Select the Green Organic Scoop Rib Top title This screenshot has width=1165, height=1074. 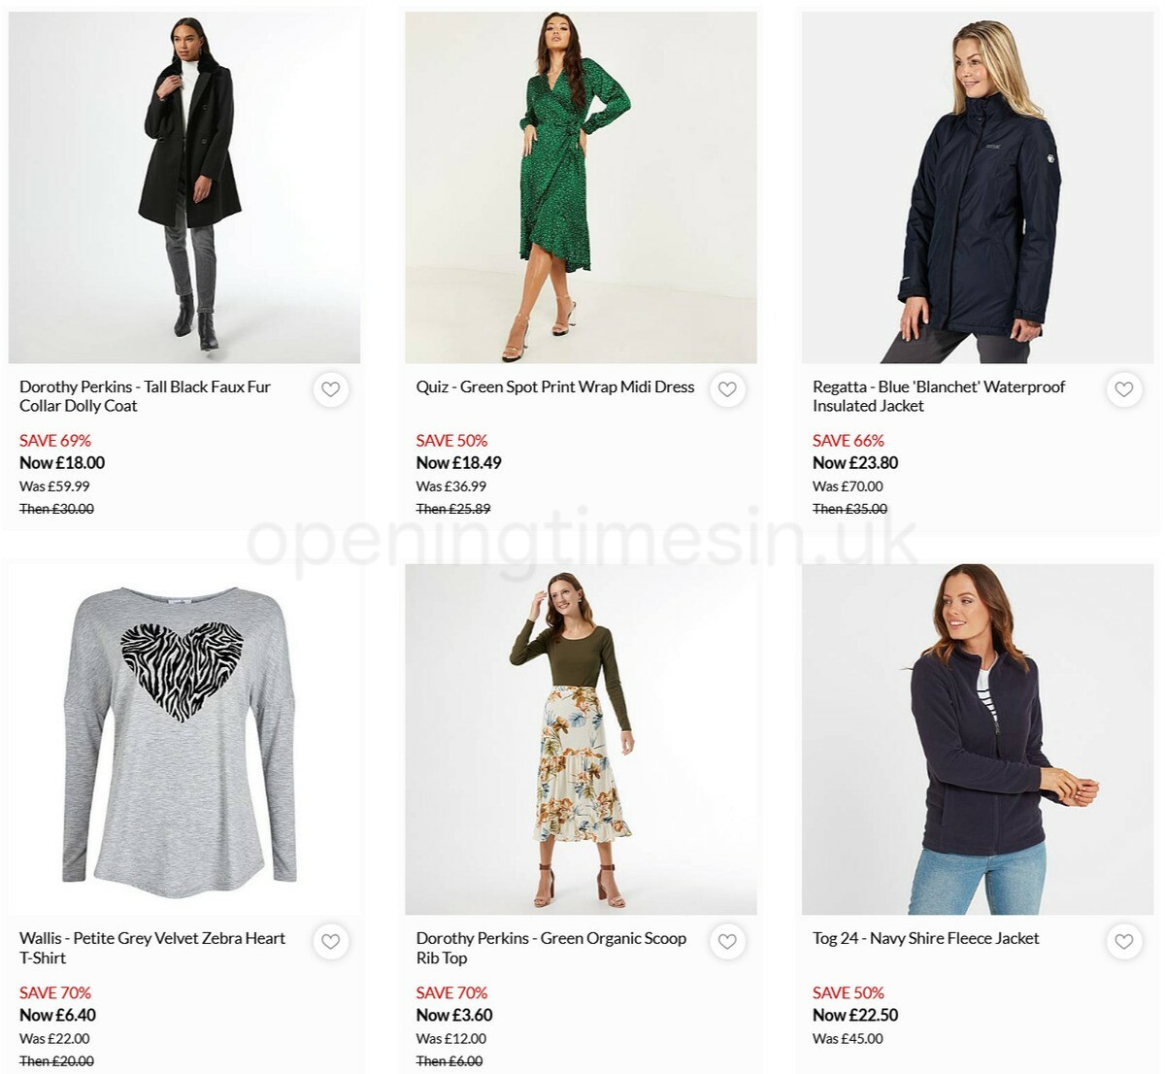click(549, 948)
